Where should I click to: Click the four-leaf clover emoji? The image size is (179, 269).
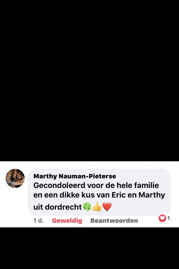pyautogui.click(x=87, y=207)
